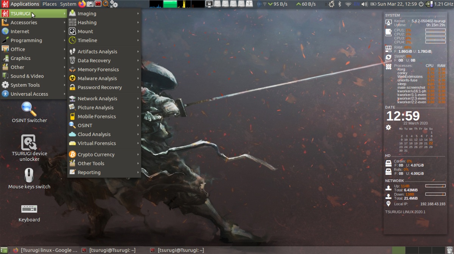Open the Hashing submenu

click(x=104, y=23)
